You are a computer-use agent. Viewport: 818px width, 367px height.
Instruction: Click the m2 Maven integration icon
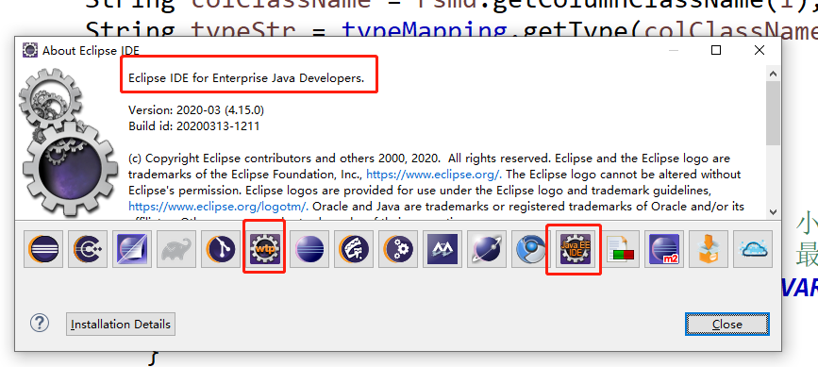(x=664, y=249)
